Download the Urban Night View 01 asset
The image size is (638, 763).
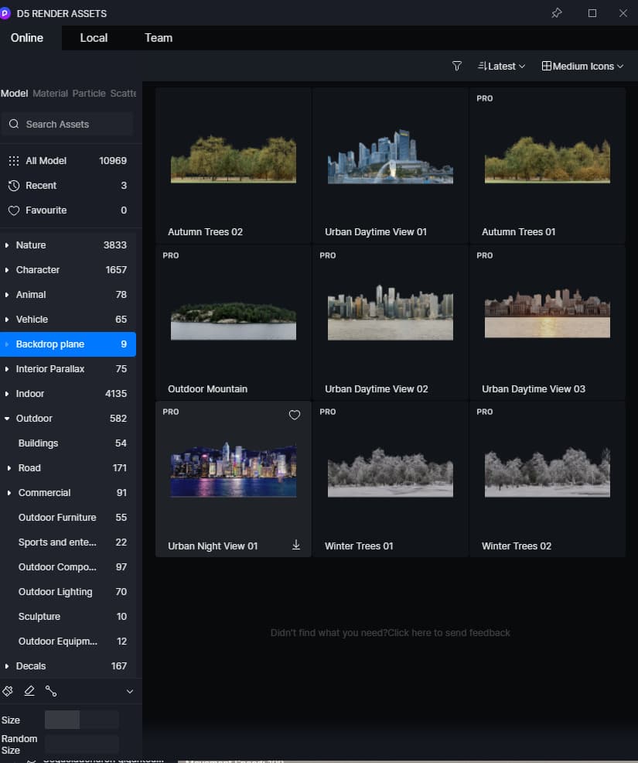pyautogui.click(x=295, y=546)
